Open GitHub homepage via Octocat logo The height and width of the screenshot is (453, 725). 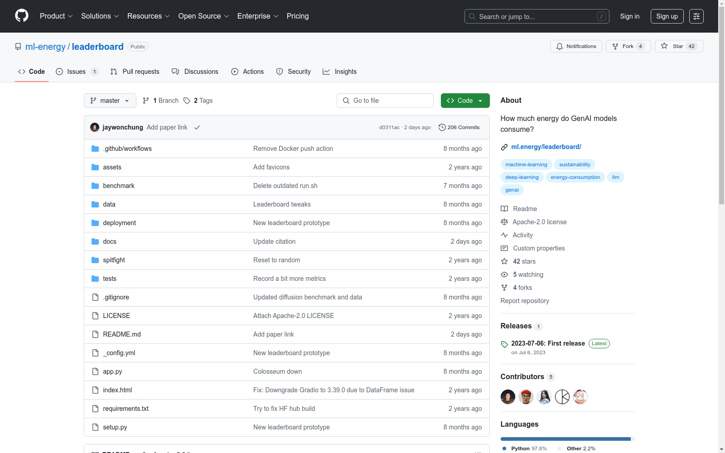point(22,16)
